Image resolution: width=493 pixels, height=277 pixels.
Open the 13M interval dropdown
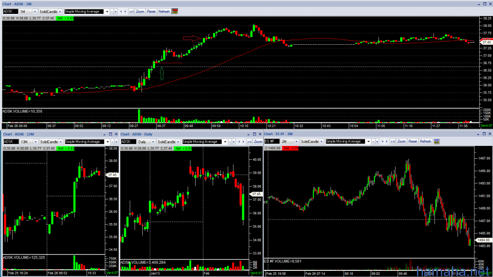pyautogui.click(x=35, y=142)
